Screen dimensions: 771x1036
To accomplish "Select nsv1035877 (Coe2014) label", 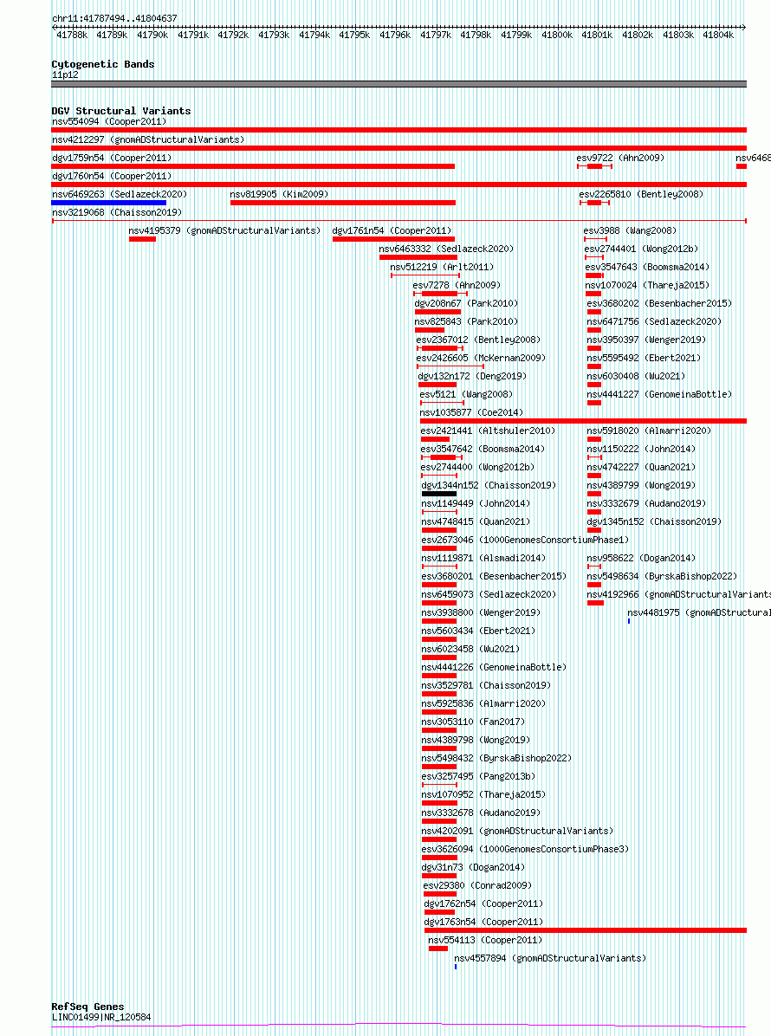I will pyautogui.click(x=471, y=412).
